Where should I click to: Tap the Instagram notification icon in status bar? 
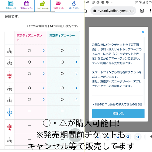(x=93, y=2)
